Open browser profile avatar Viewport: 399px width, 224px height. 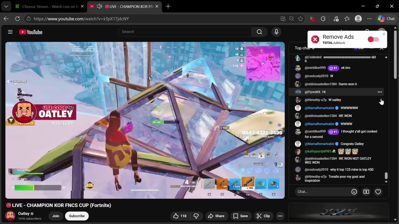358,19
